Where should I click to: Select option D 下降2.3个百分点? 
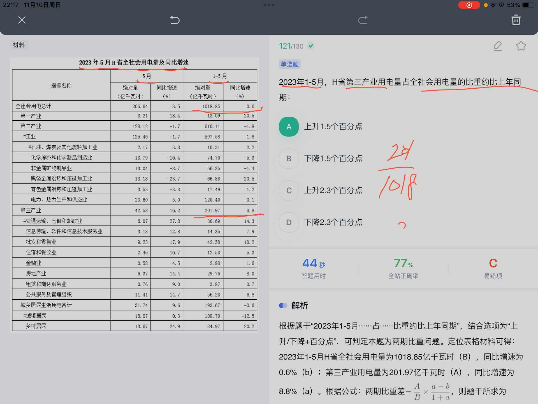click(x=321, y=222)
